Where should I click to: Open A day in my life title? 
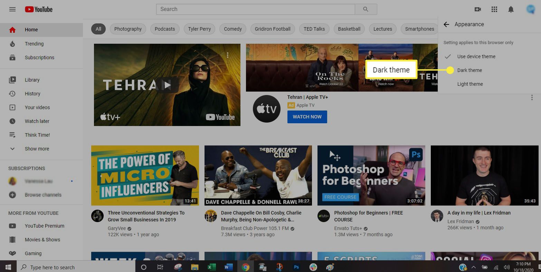pos(479,213)
